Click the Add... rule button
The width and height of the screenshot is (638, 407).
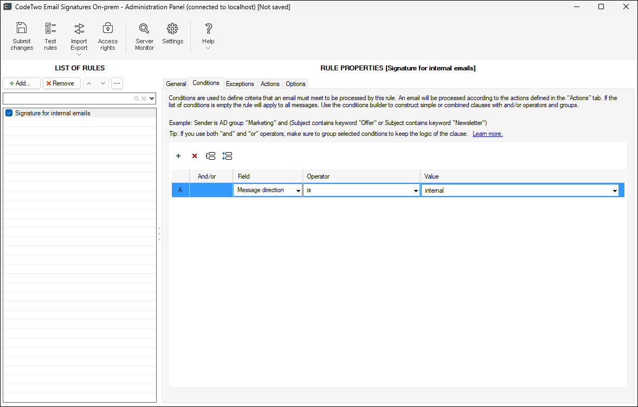click(22, 83)
